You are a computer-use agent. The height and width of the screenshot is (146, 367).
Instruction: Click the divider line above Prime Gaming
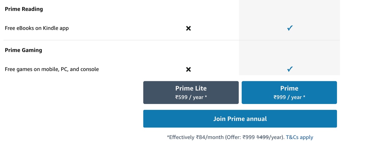[x=122, y=40]
